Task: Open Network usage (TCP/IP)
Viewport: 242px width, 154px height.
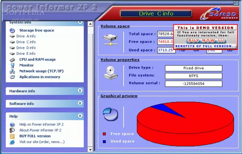Action: 42,71
